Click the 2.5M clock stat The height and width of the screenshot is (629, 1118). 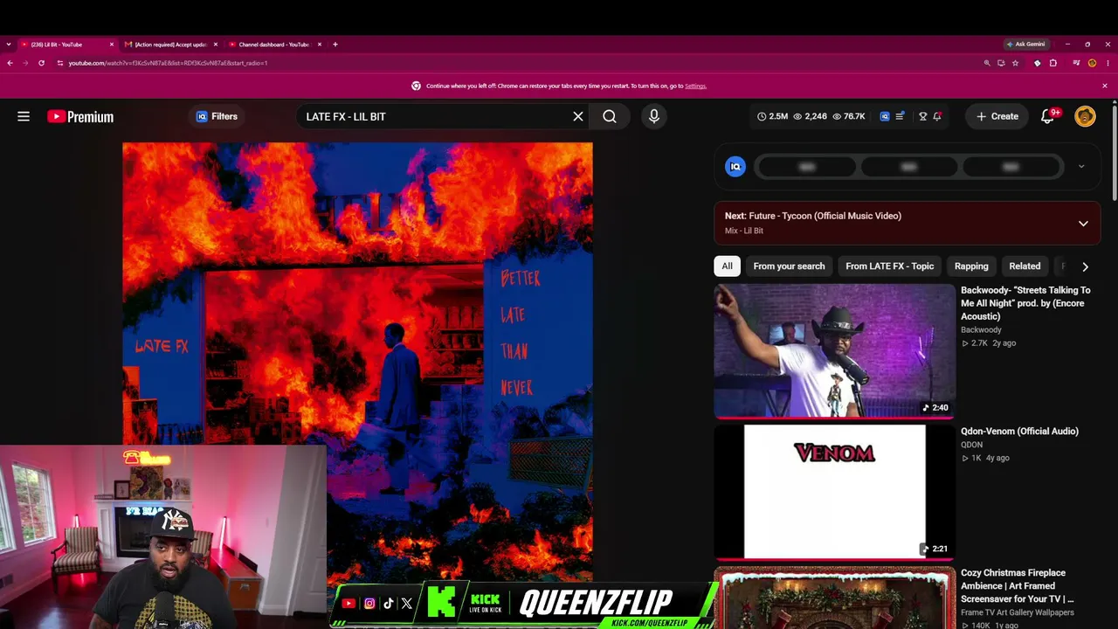coord(772,116)
